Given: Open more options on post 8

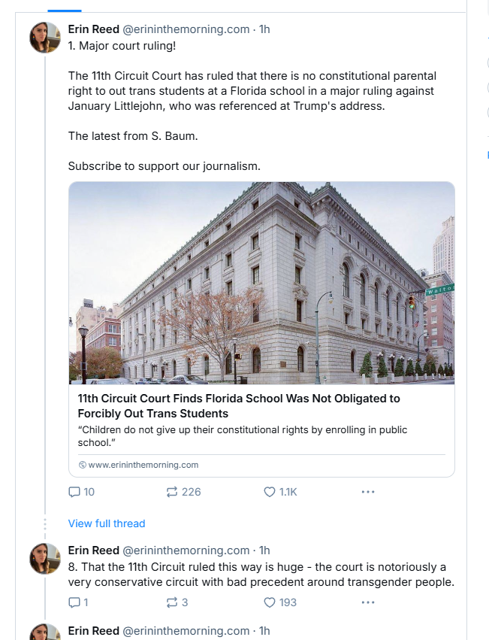Looking at the screenshot, I should (367, 602).
